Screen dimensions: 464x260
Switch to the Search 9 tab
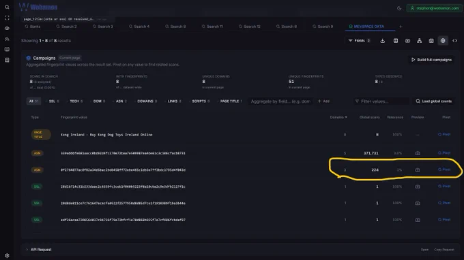pyautogui.click(x=323, y=27)
